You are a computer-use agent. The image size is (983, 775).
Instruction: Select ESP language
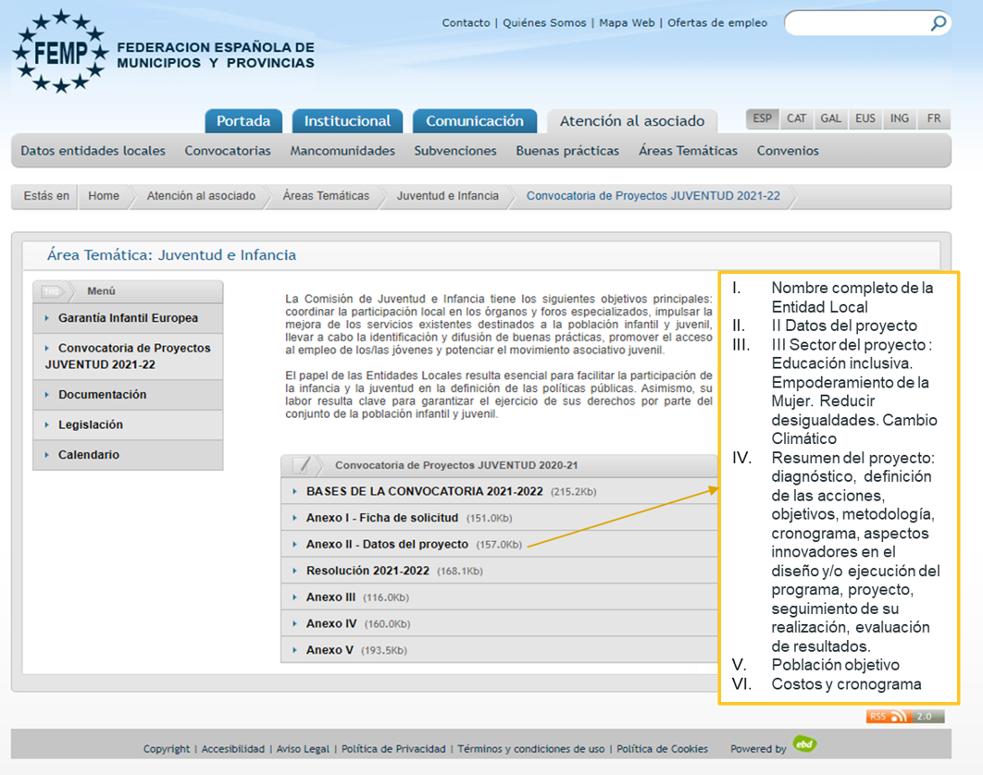763,118
